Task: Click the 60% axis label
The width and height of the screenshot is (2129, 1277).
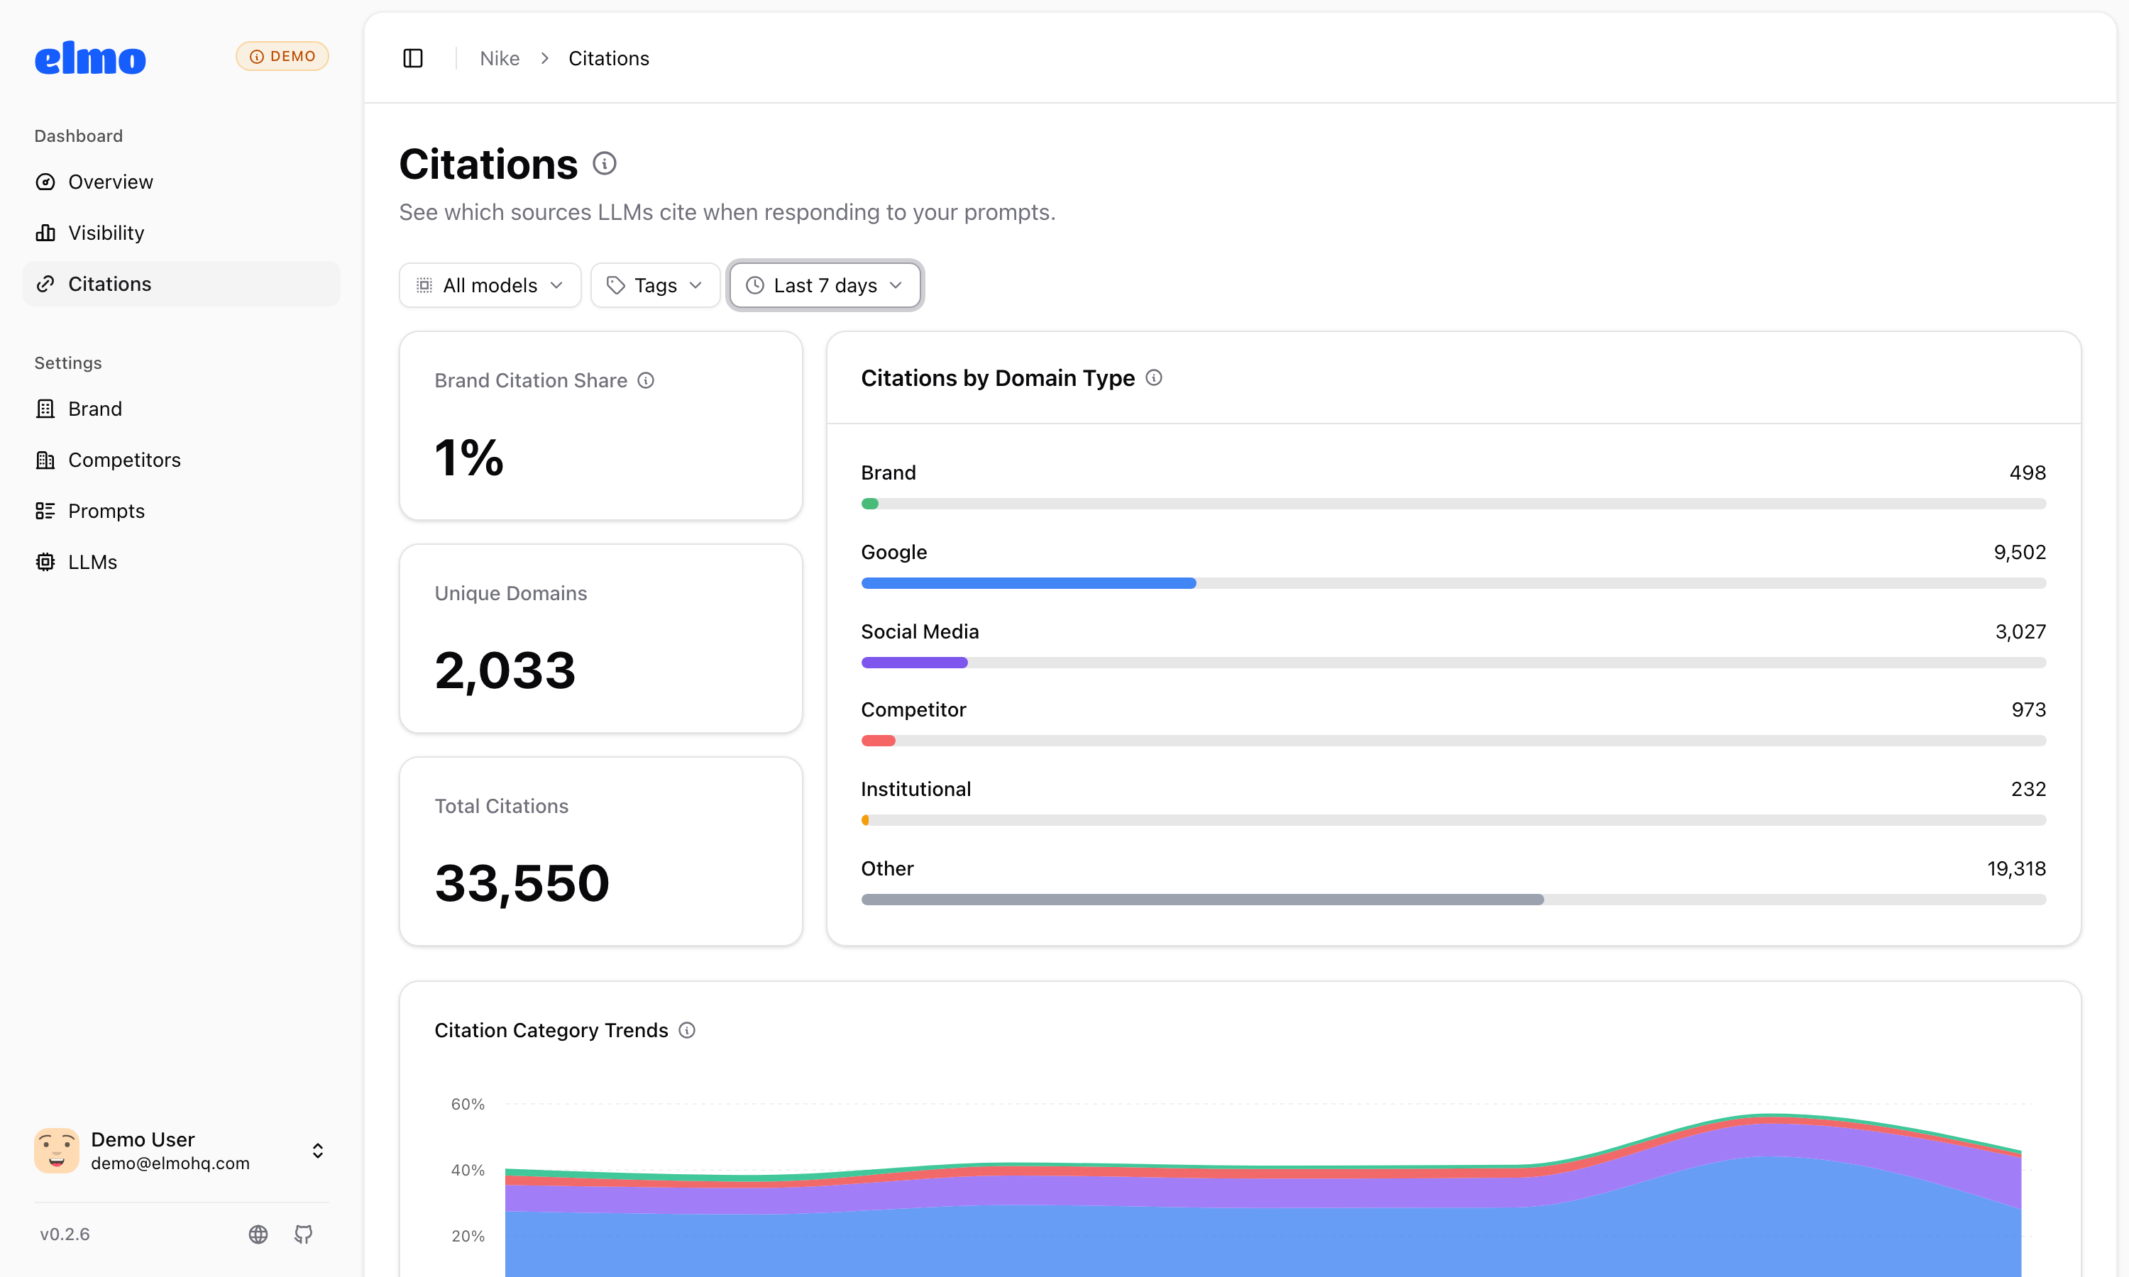Action: [x=467, y=1104]
